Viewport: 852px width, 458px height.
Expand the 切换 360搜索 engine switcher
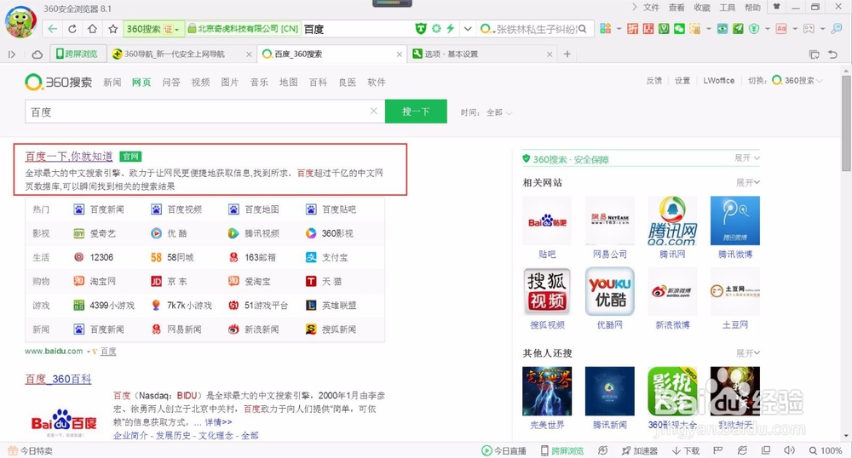pos(797,80)
